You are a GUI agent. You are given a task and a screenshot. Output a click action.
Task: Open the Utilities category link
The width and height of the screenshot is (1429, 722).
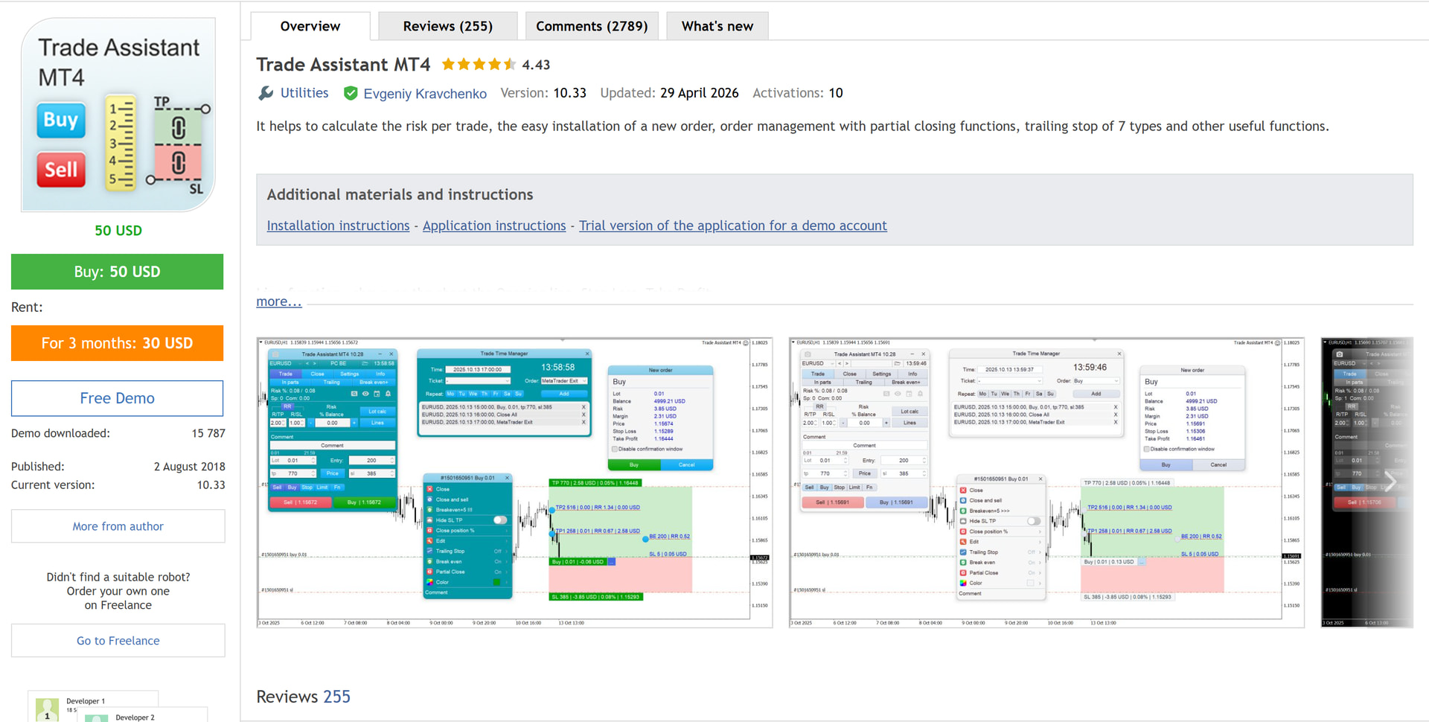click(x=304, y=93)
